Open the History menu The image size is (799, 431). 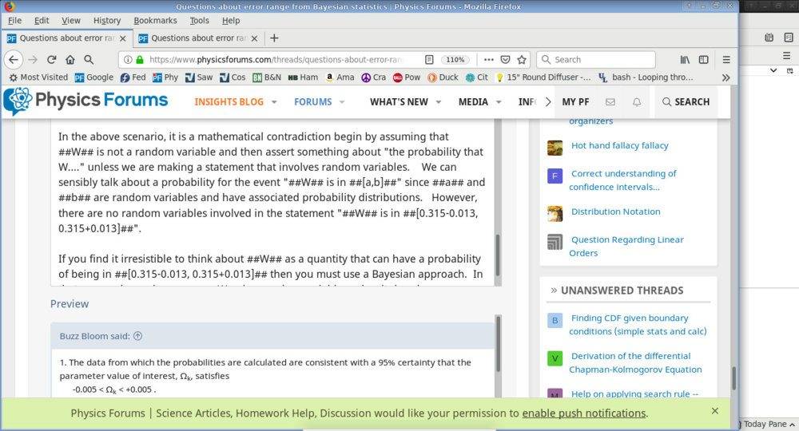(x=107, y=21)
